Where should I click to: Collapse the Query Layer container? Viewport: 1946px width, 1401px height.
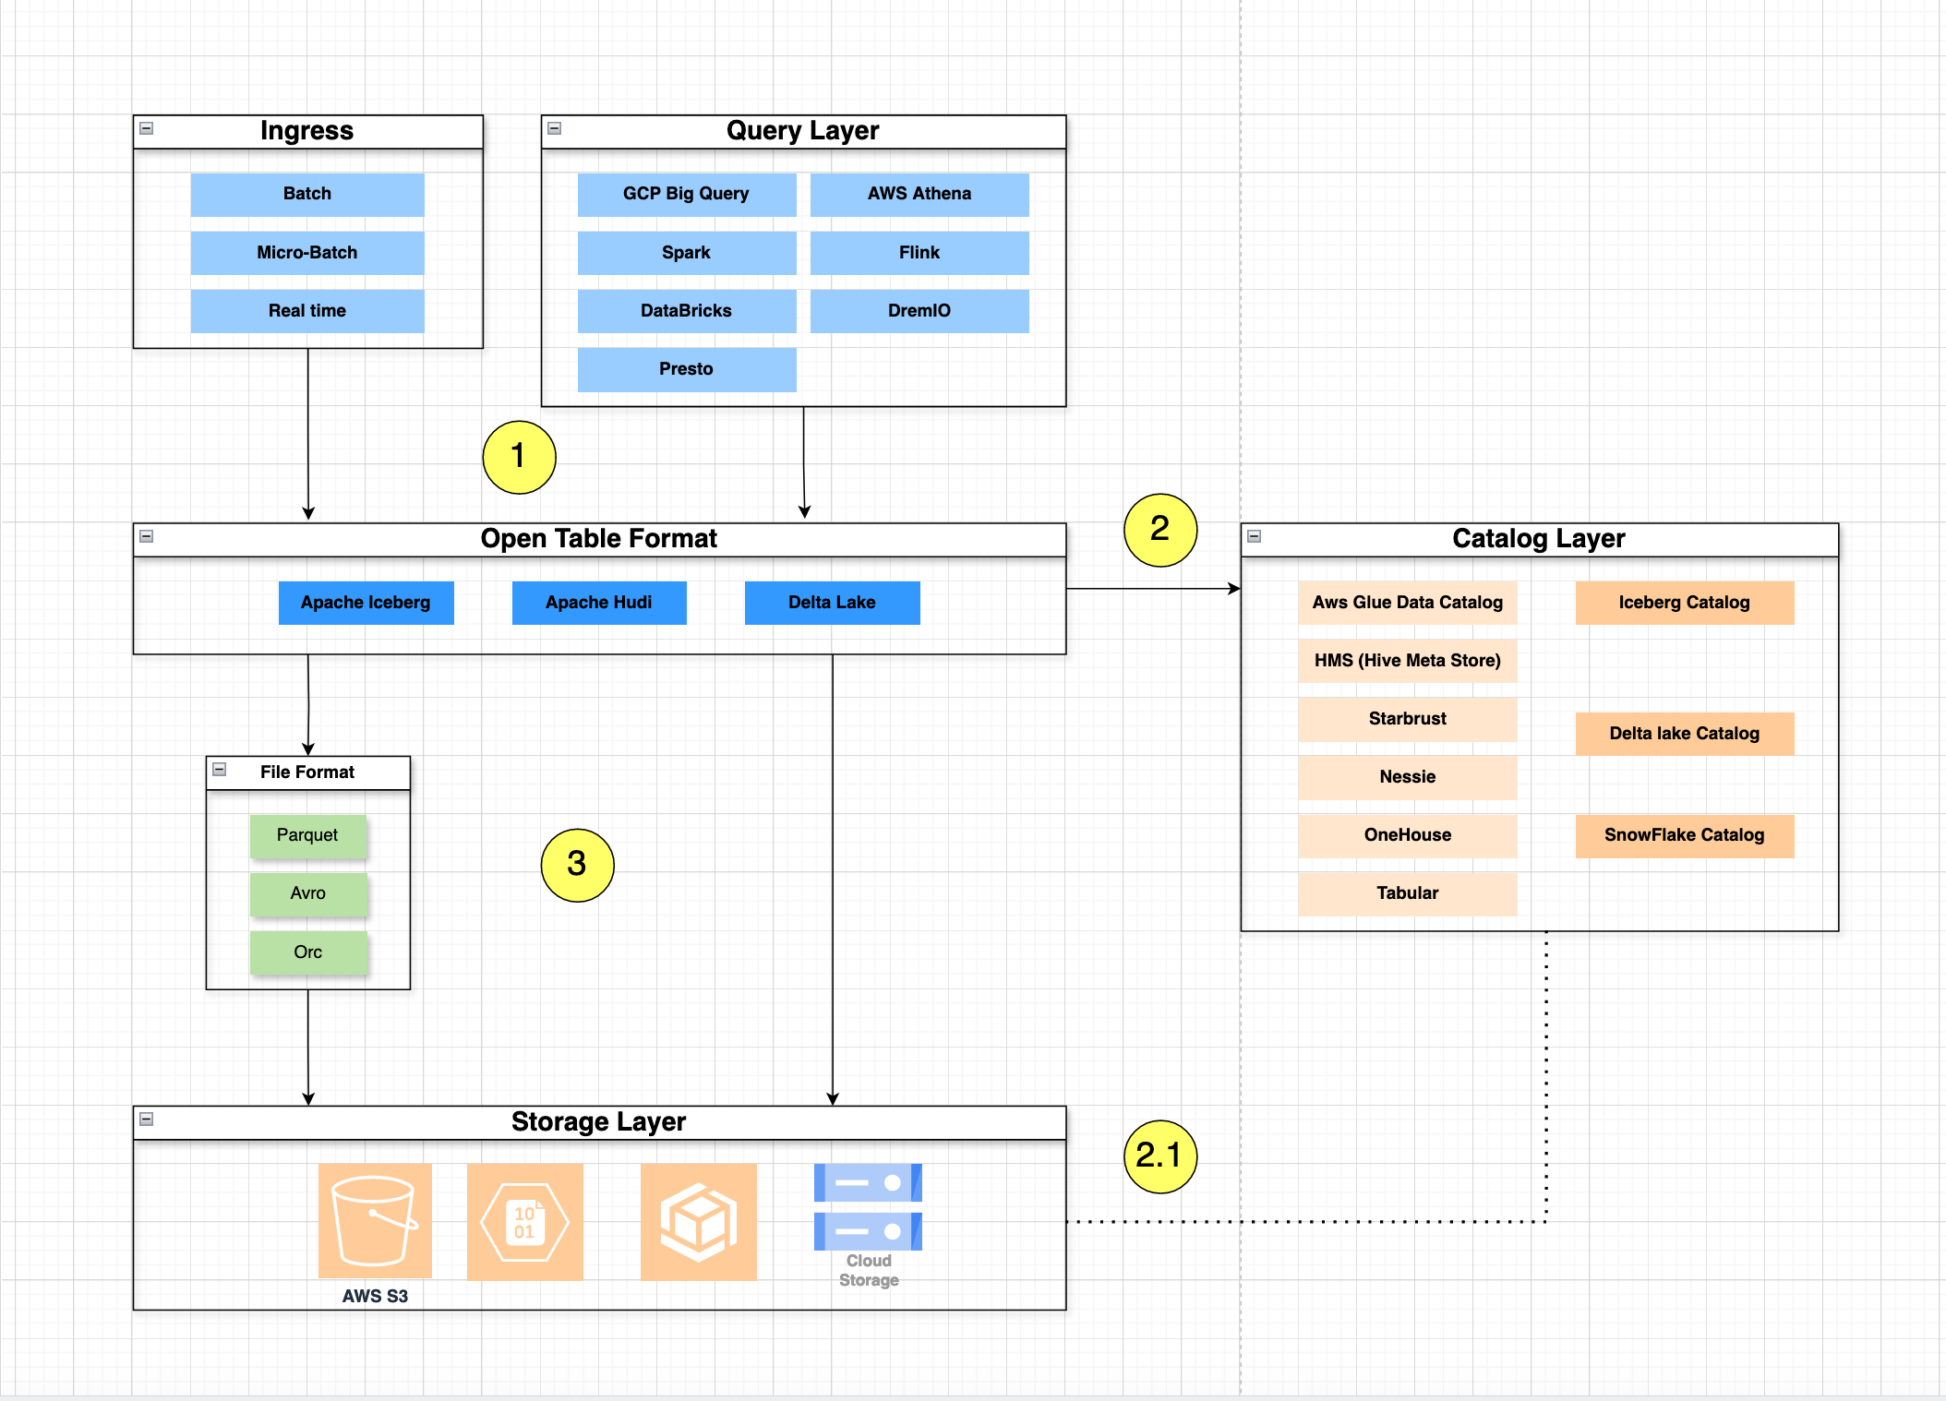pos(555,128)
